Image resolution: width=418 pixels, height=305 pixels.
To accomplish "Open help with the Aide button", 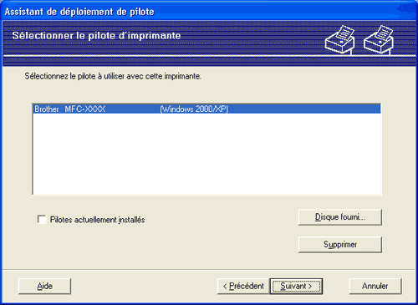I will click(x=44, y=286).
